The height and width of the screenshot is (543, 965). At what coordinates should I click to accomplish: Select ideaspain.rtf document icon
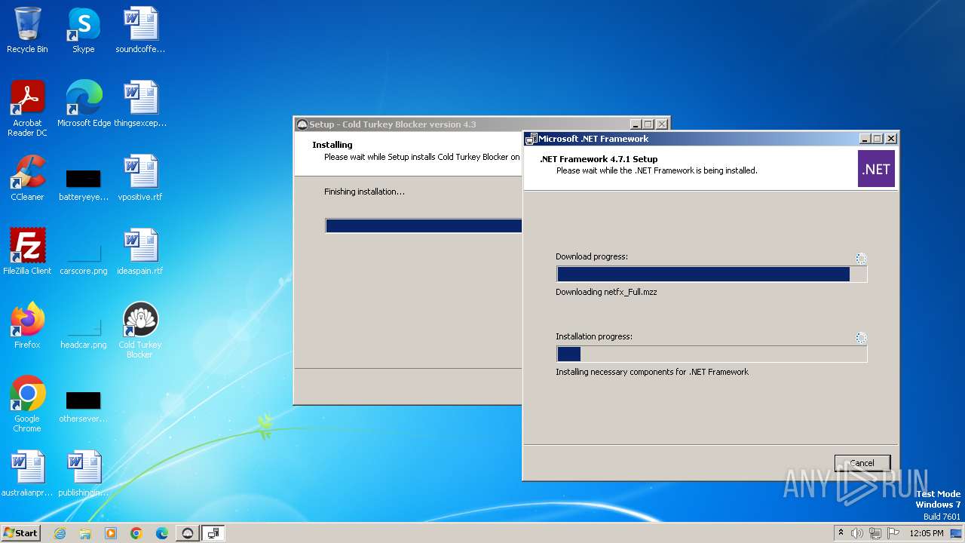pyautogui.click(x=140, y=251)
